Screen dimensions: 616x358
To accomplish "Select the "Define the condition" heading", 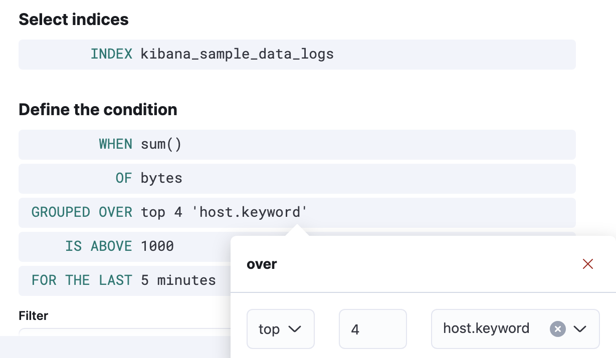I will [98, 110].
